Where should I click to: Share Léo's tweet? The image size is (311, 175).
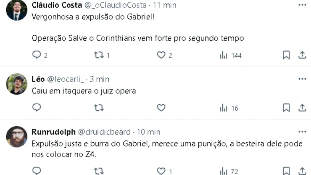click(x=302, y=108)
